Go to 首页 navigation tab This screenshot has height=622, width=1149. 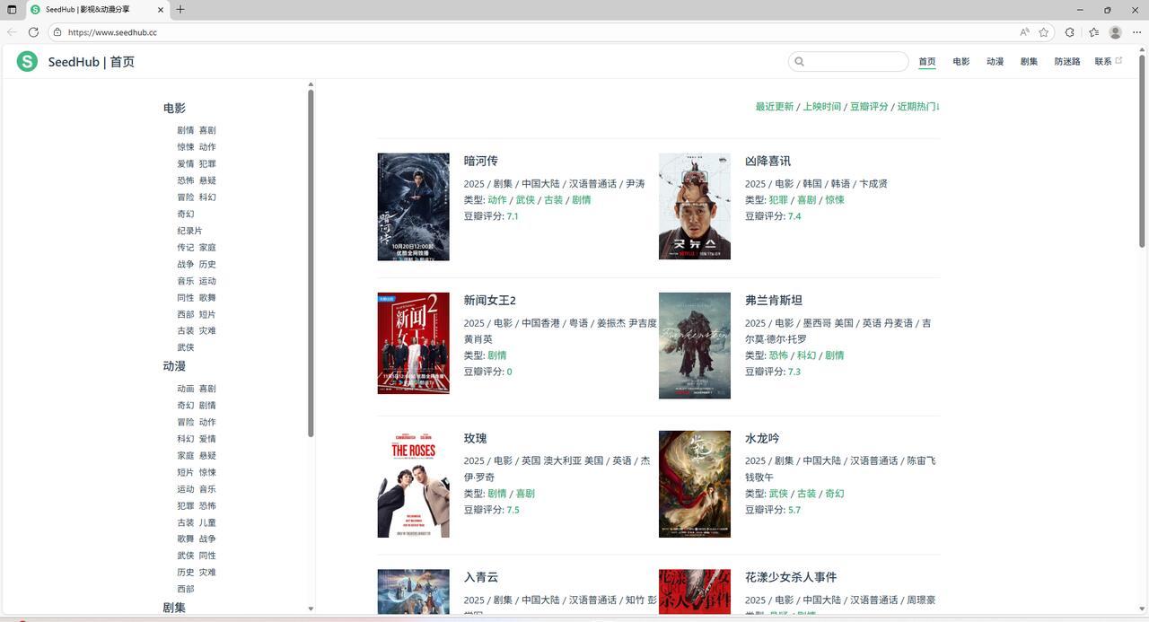(927, 62)
